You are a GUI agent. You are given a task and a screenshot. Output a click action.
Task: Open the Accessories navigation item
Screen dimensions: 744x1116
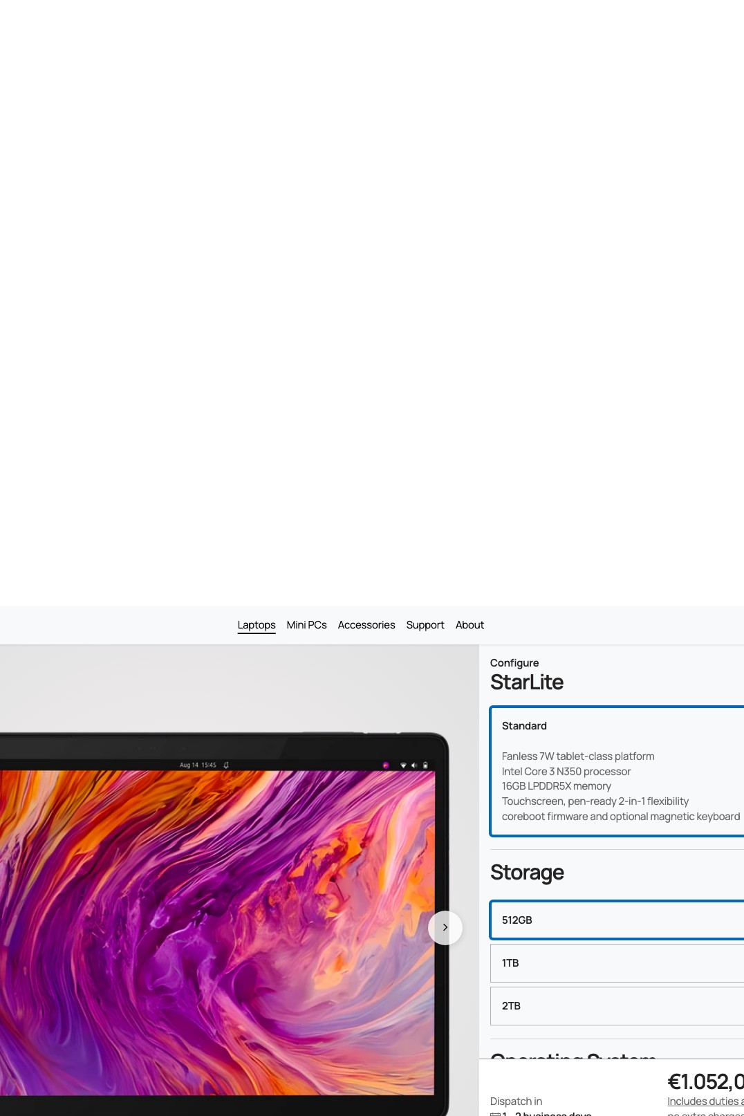(x=366, y=624)
